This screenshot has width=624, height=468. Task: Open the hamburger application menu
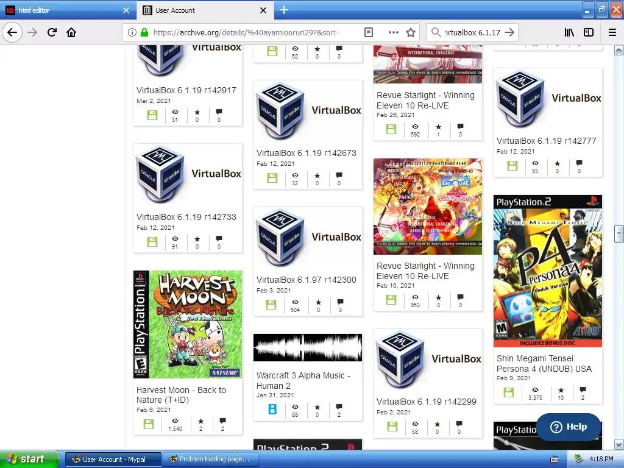[x=612, y=33]
